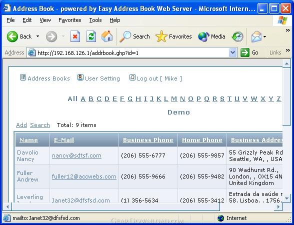Open the Favorites menu in menu bar
Image resolution: width=294 pixels, height=225 pixels.
coord(70,20)
